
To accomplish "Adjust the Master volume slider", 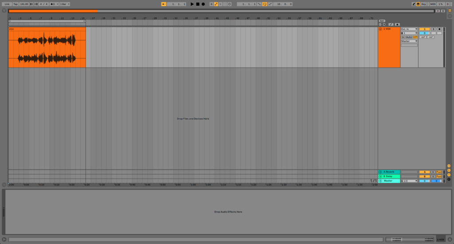I will click(x=424, y=181).
